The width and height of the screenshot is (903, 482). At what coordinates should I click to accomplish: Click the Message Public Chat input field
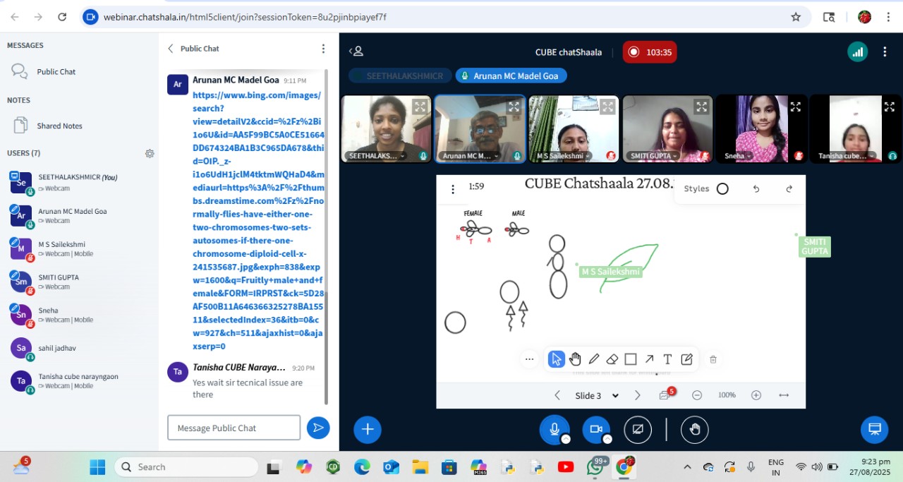pyautogui.click(x=234, y=428)
